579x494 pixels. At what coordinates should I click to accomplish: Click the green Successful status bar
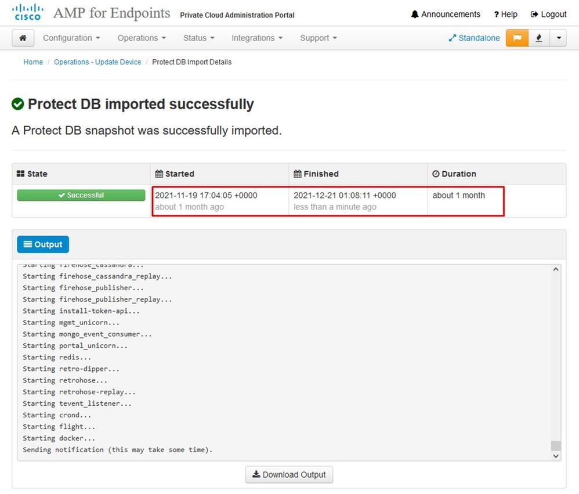click(x=81, y=195)
